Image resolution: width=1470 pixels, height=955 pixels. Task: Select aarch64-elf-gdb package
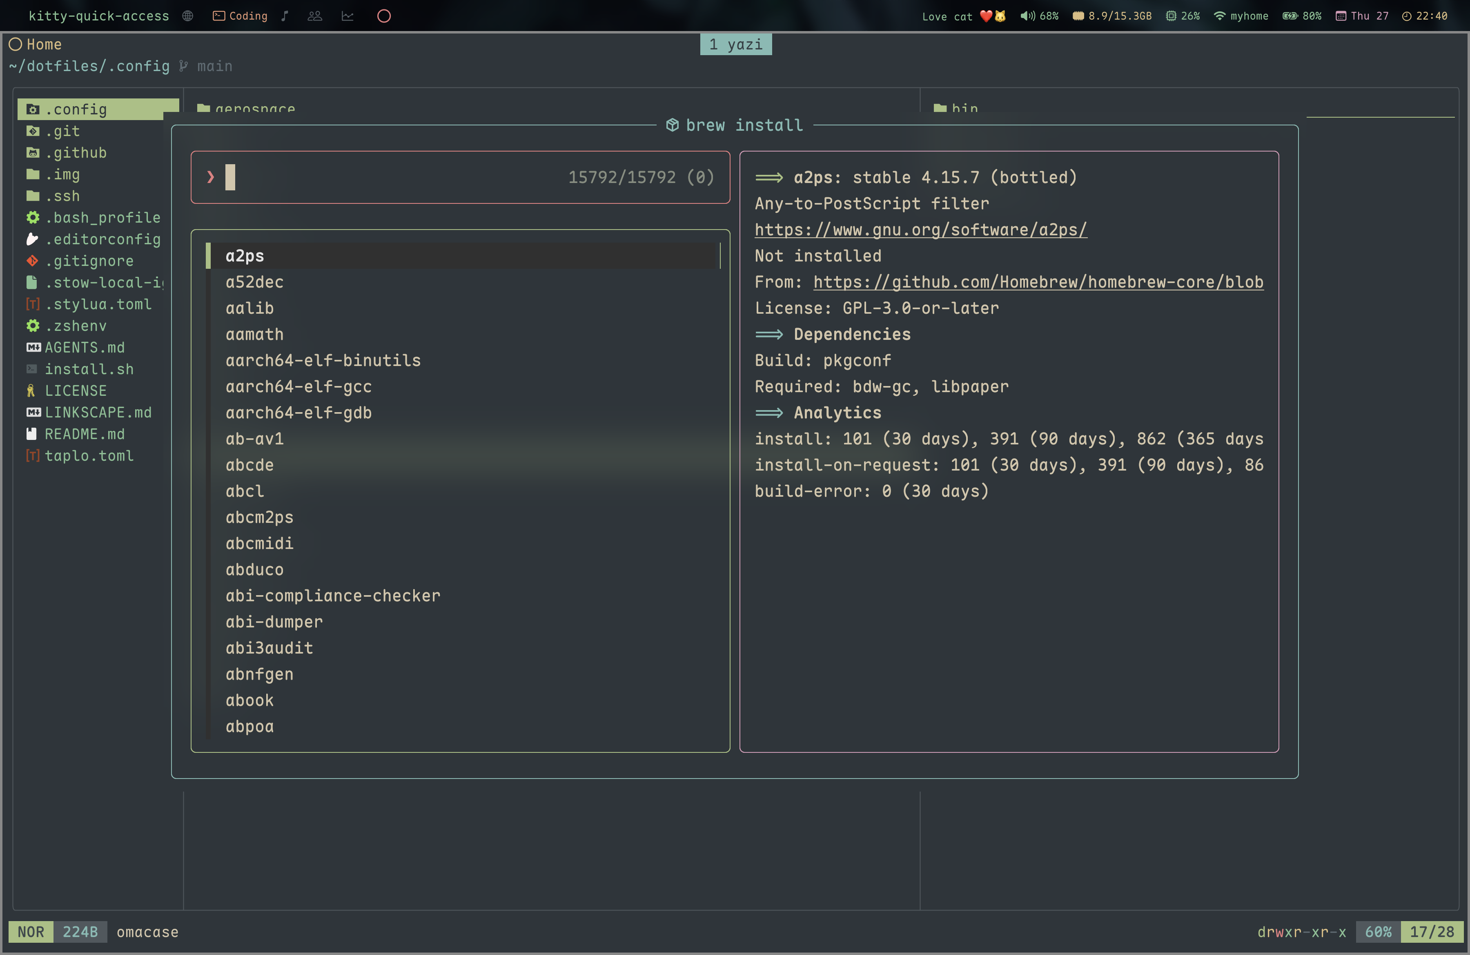[299, 413]
